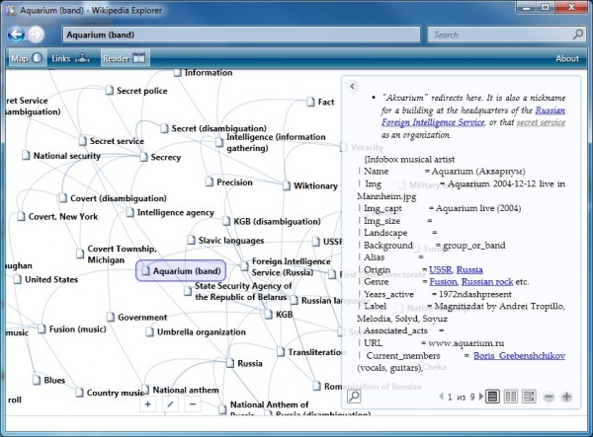Click the Secret police node icon
The height and width of the screenshot is (437, 593).
click(110, 90)
